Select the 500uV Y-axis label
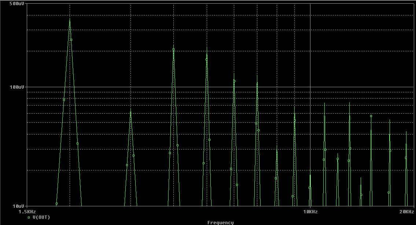The width and height of the screenshot is (416, 225). (17, 4)
